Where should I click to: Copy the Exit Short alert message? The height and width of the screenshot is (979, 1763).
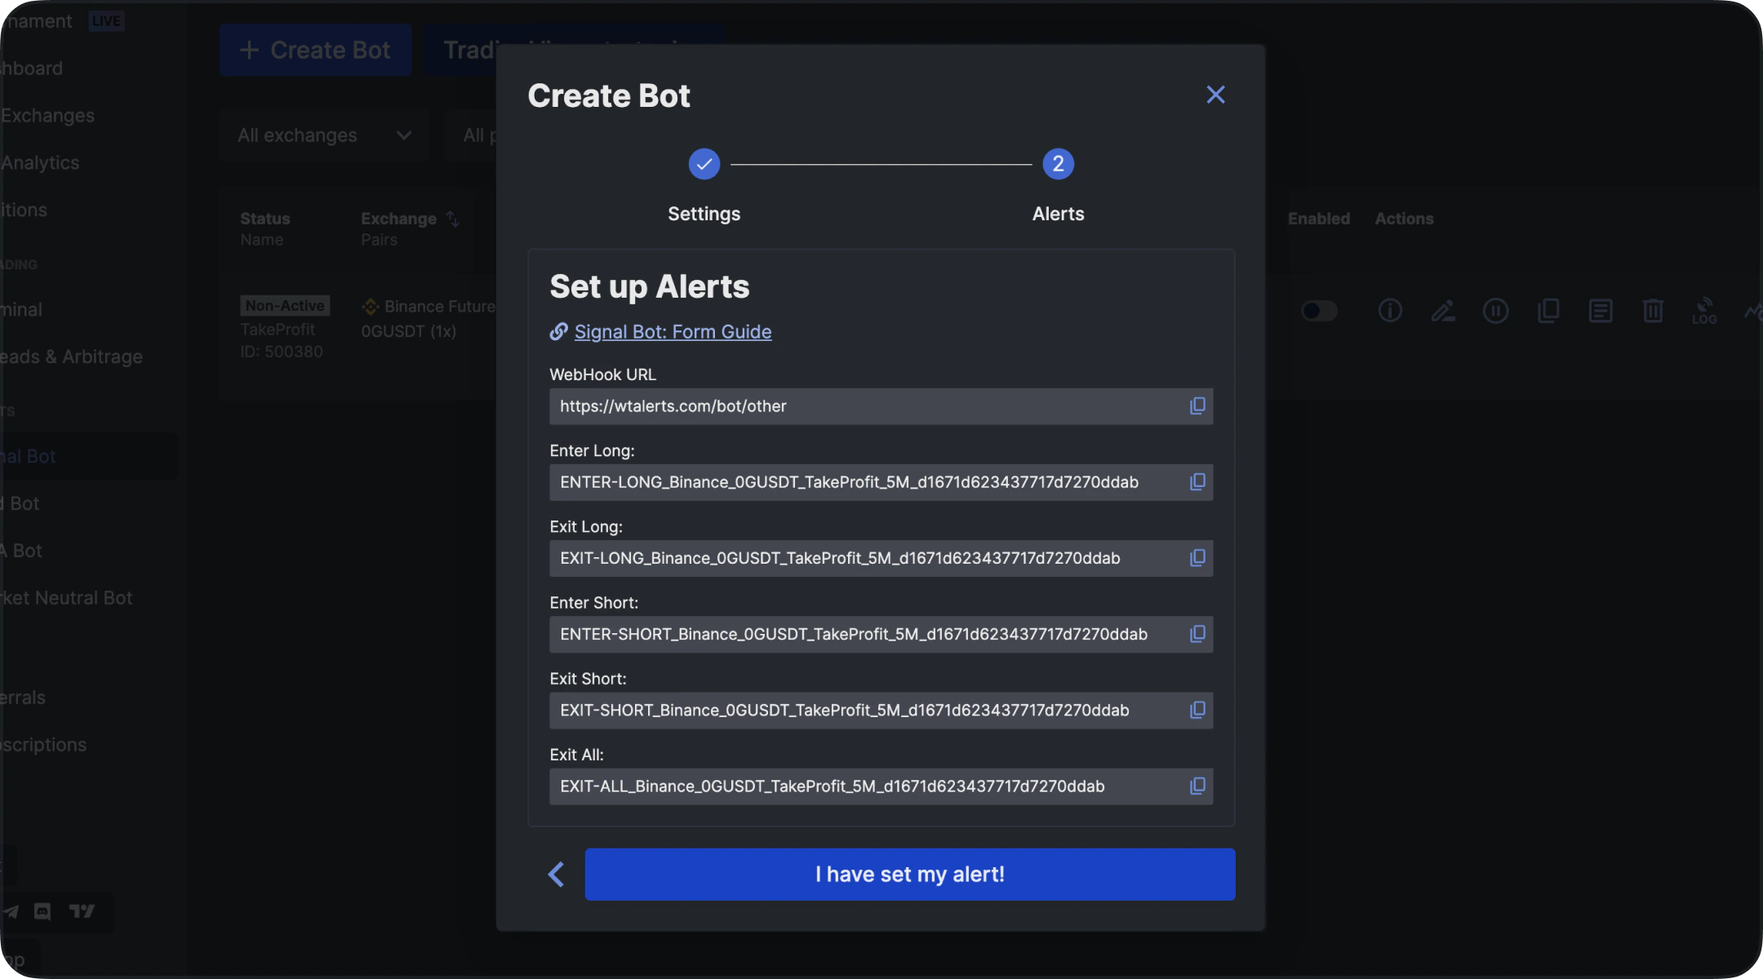pos(1197,710)
